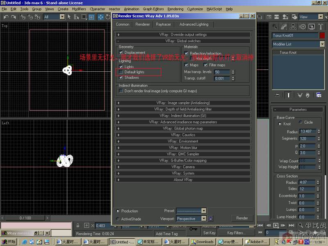Click the Render button
328x246 pixels.
point(242,218)
